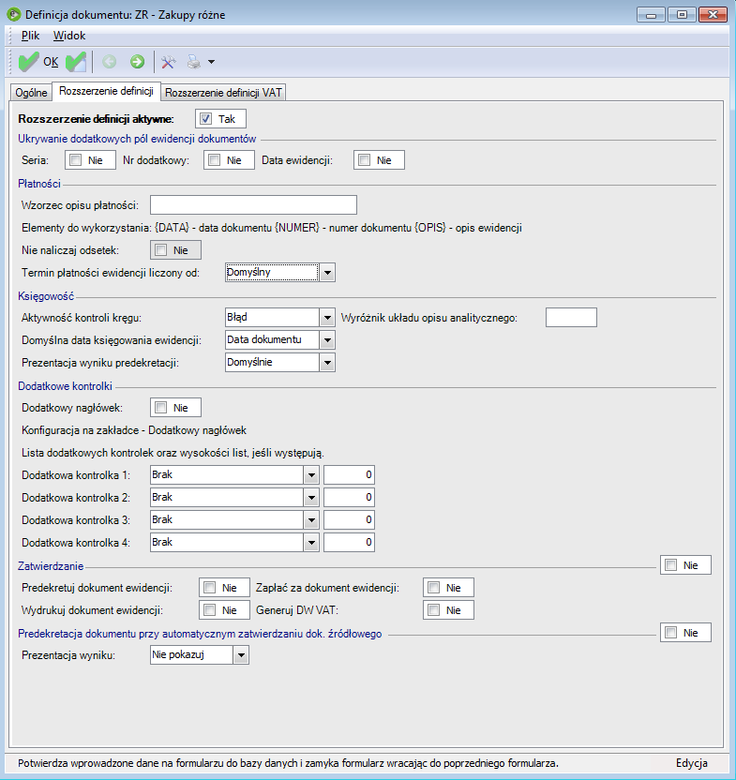Minimize the Definicja dokumentu window
Image resolution: width=736 pixels, height=780 pixels.
click(x=651, y=14)
